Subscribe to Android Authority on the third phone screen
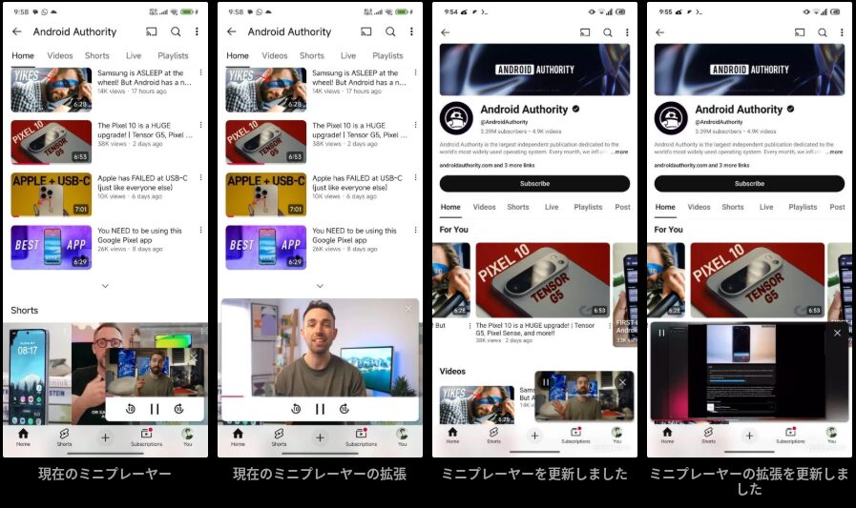This screenshot has width=856, height=508. tap(534, 184)
